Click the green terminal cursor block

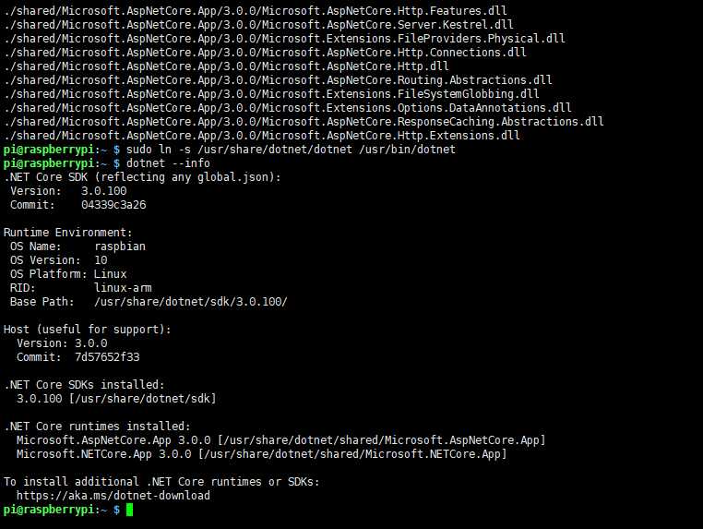pos(129,511)
